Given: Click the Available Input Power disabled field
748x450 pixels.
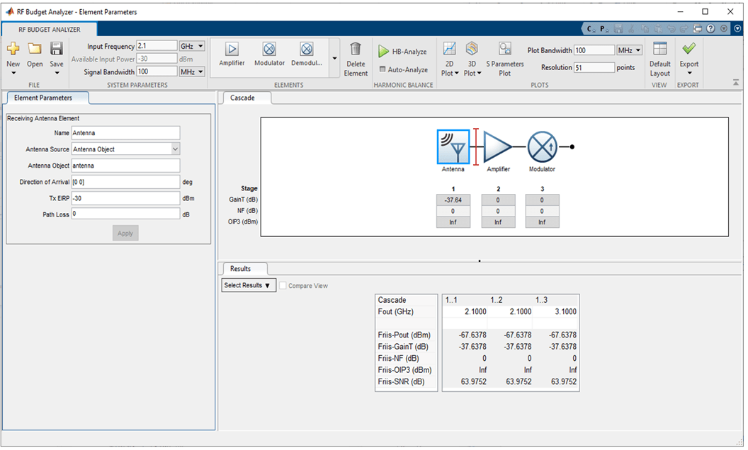Looking at the screenshot, I should 157,59.
